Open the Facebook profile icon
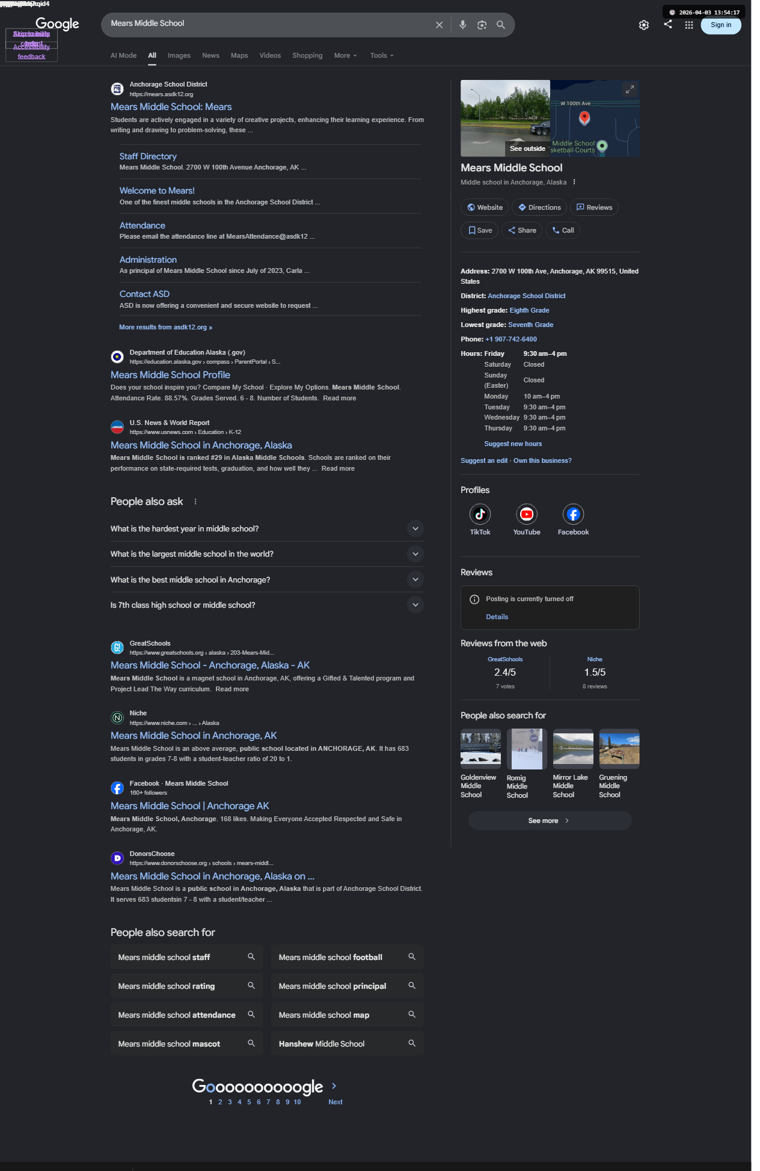 coord(573,514)
